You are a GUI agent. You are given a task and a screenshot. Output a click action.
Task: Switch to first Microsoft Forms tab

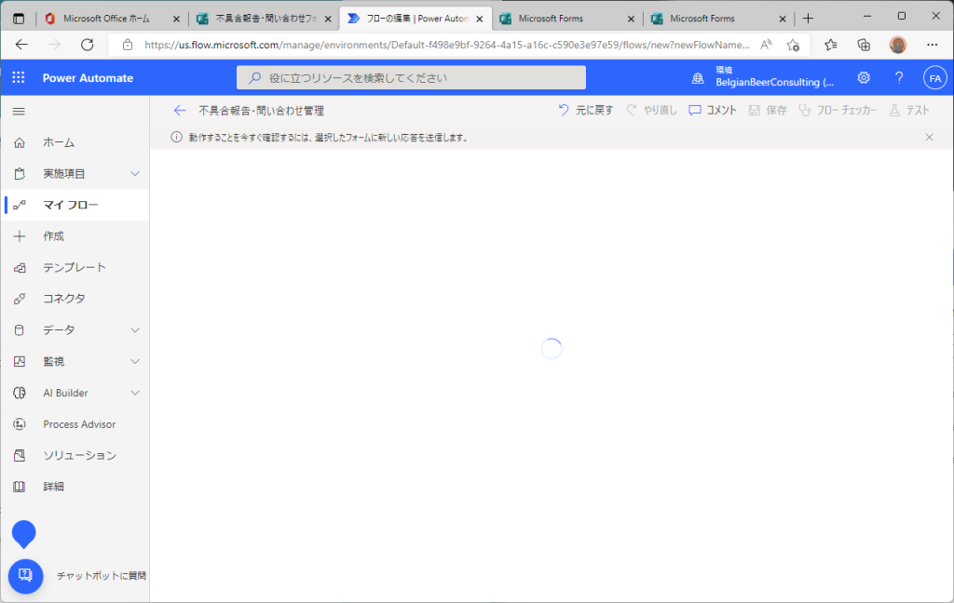click(x=566, y=19)
